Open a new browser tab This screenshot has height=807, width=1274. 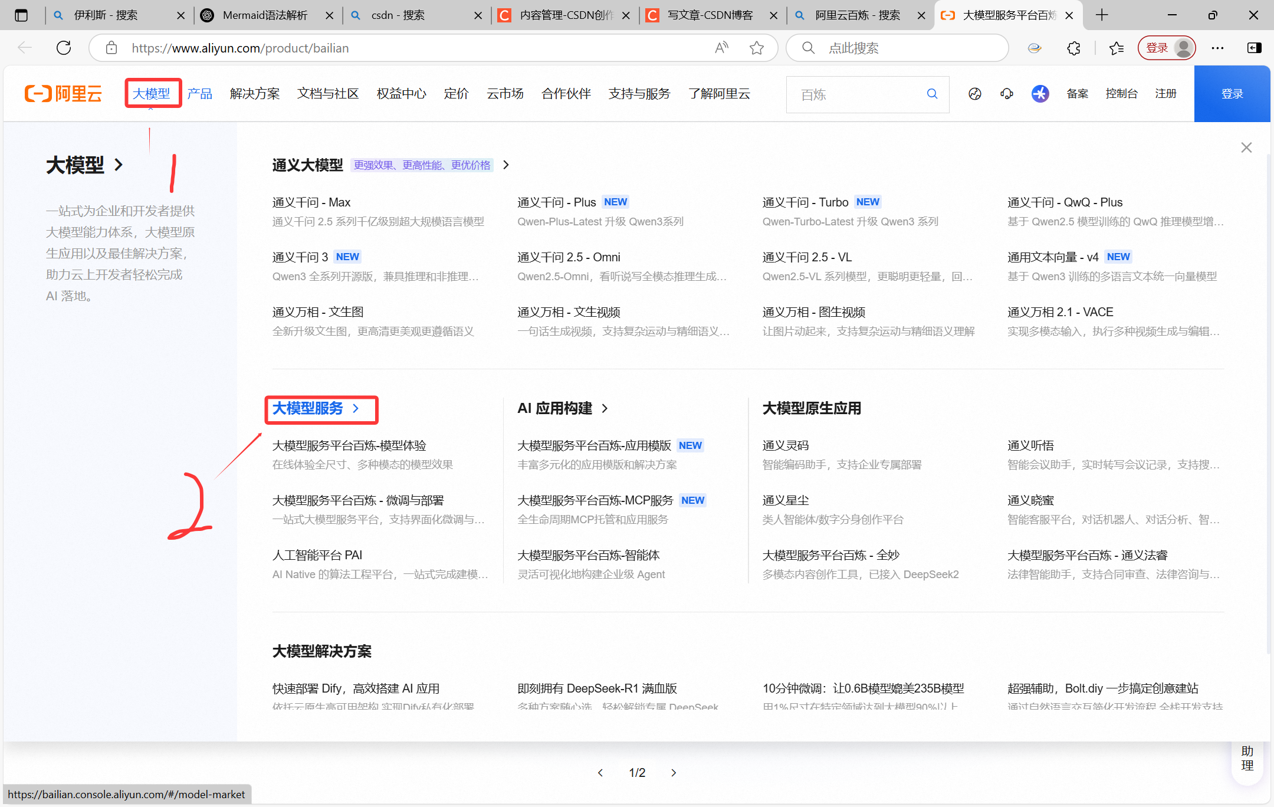point(1102,15)
